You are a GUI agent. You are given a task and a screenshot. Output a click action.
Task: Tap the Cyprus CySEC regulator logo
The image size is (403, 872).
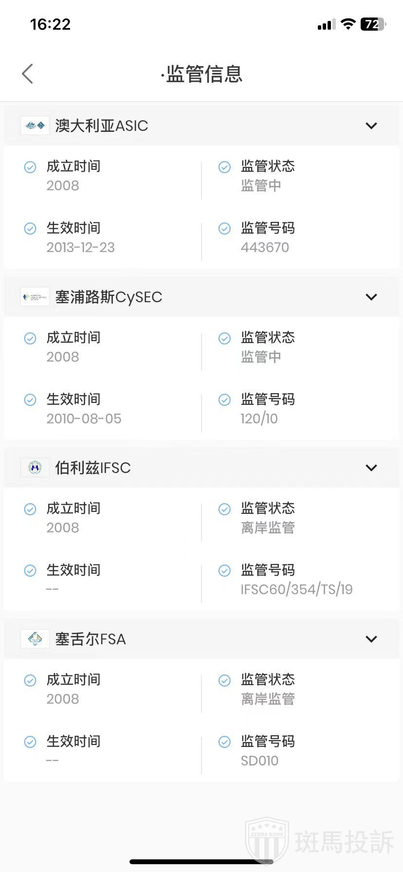pos(35,297)
